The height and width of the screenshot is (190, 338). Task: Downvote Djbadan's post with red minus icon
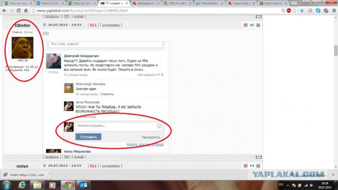[245, 25]
